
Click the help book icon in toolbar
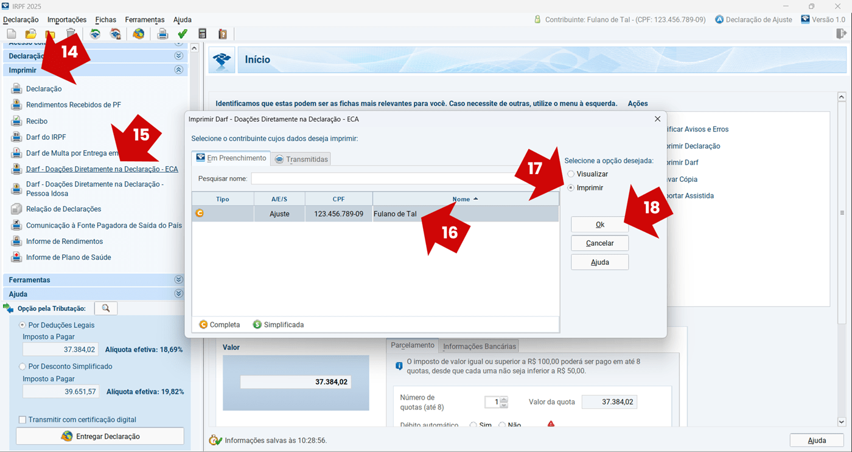223,34
